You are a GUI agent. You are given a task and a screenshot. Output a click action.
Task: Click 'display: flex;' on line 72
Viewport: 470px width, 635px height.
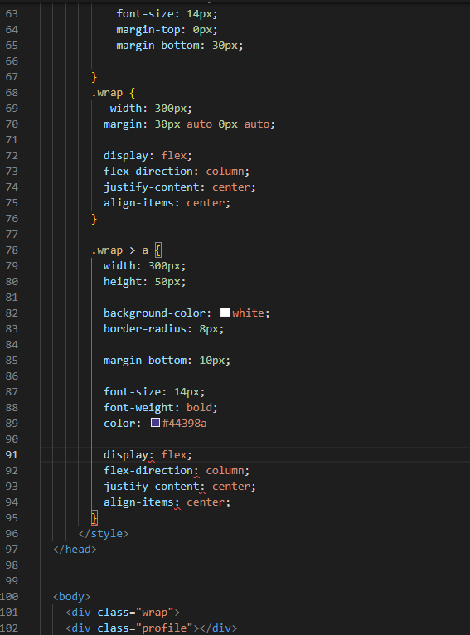tap(148, 156)
